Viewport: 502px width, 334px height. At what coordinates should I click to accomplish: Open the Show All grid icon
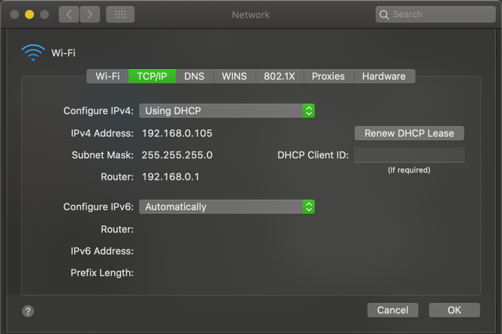[x=120, y=14]
